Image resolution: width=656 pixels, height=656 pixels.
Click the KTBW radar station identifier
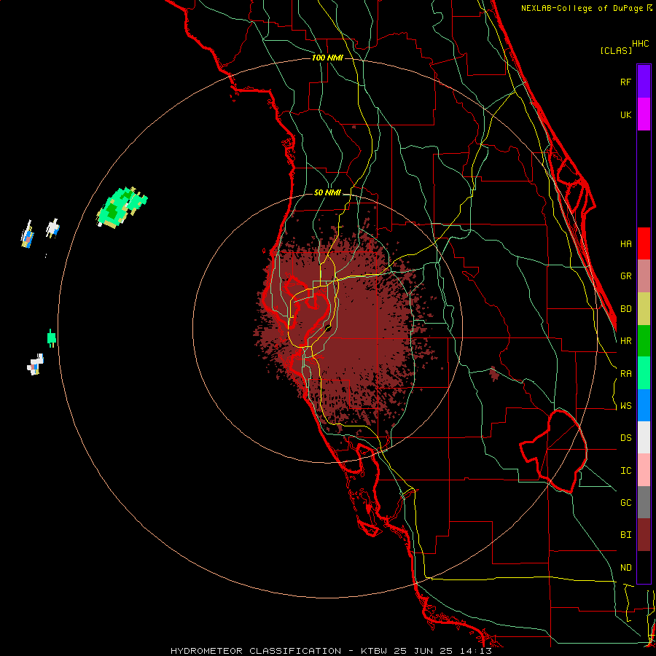375,651
